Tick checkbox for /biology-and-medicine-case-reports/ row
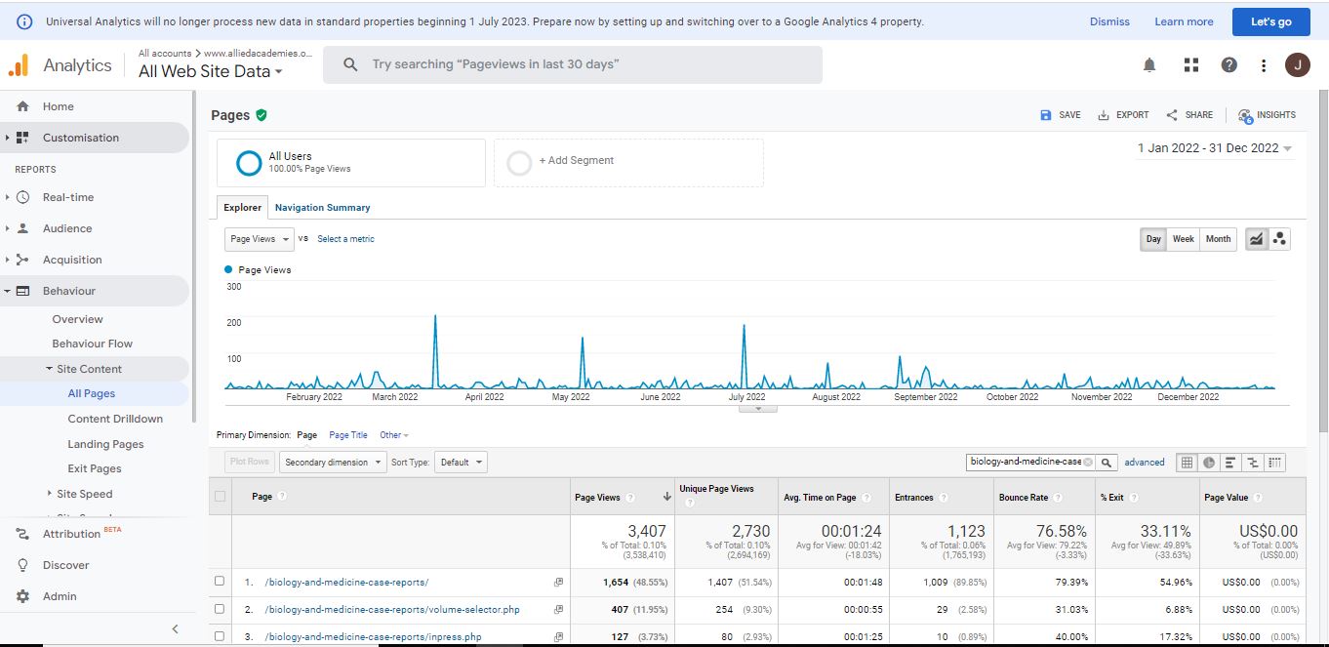 (220, 582)
